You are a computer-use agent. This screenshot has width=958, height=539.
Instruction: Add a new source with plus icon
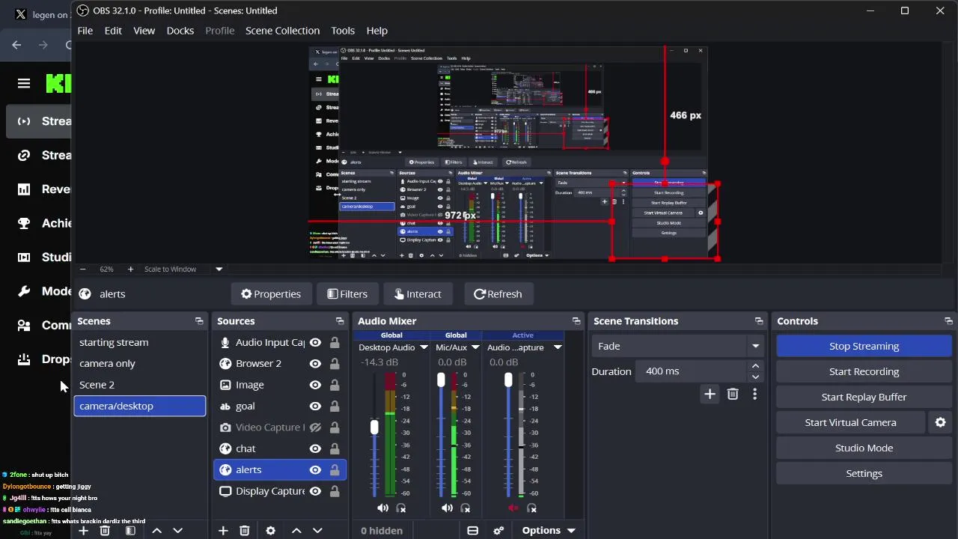tap(223, 530)
